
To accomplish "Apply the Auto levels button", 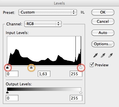I will point(103,33).
